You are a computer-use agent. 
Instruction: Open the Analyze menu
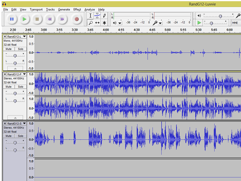click(90, 10)
